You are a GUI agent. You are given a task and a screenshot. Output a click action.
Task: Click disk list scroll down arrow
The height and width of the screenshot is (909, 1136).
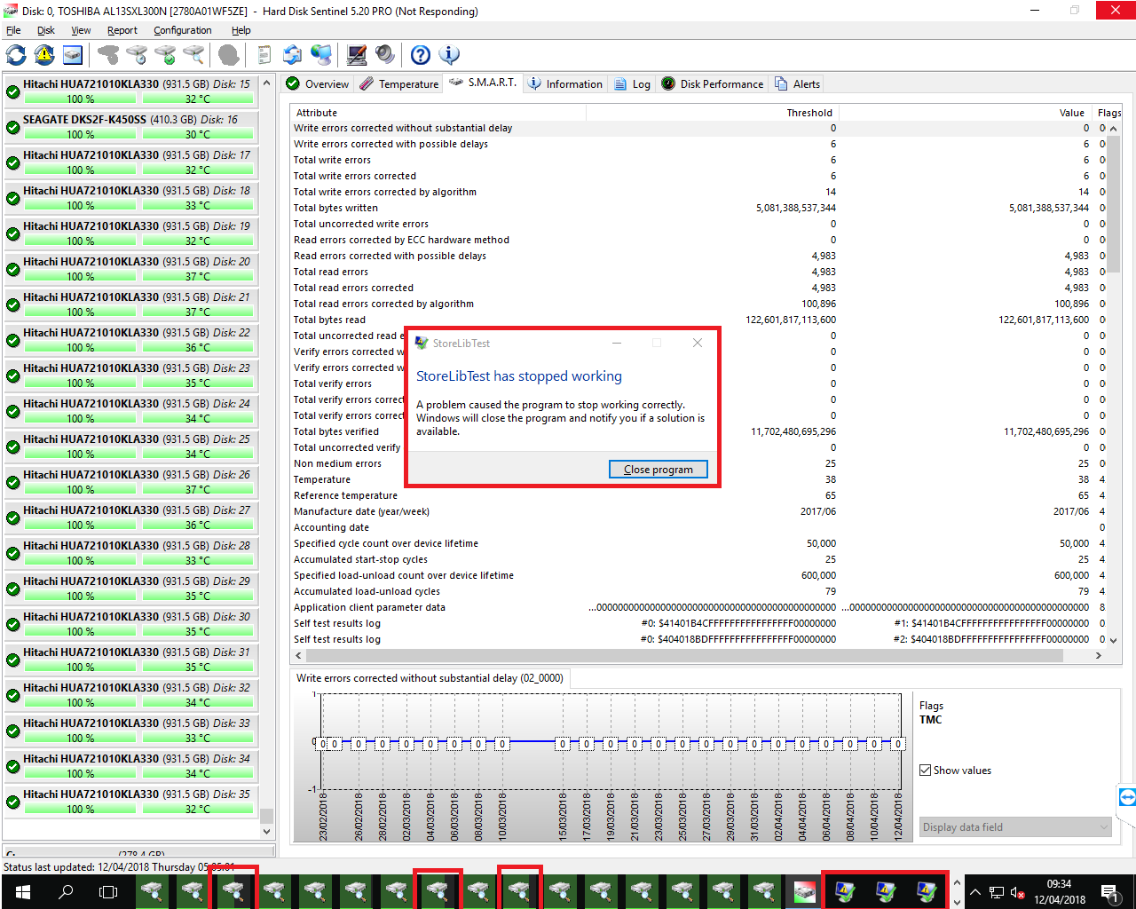coord(266,832)
